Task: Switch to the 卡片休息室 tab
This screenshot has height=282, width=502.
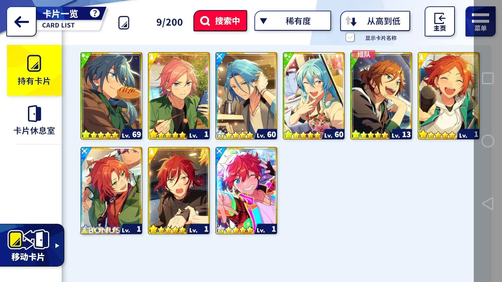Action: pos(34,120)
